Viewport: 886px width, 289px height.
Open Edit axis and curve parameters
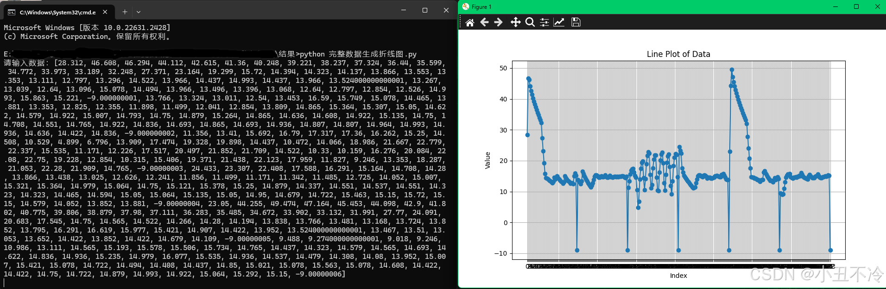coord(559,22)
